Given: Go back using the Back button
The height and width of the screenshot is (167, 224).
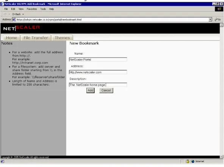Looking at the screenshot, I should [x=16, y=14].
